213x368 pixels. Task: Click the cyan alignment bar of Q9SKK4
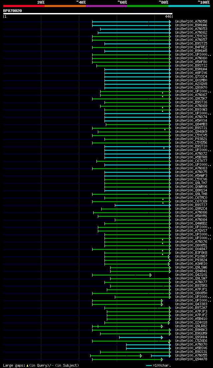pyautogui.click(x=140, y=337)
